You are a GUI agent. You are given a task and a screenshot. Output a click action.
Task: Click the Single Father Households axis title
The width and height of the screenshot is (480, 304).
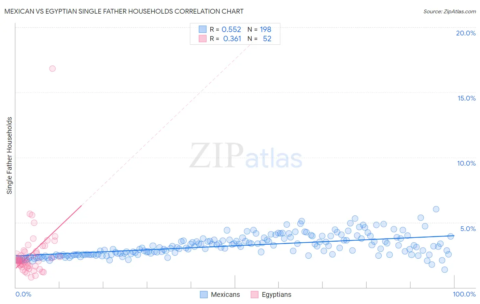[x=9, y=155]
